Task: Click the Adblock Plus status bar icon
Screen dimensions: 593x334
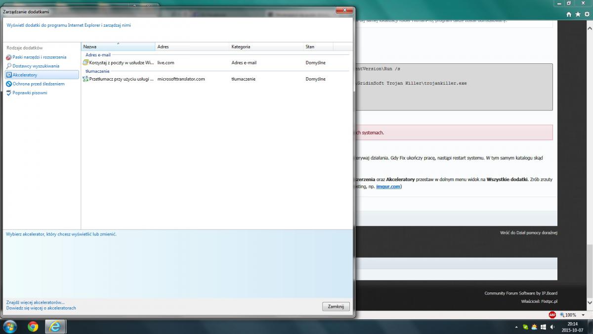Action: click(552, 315)
